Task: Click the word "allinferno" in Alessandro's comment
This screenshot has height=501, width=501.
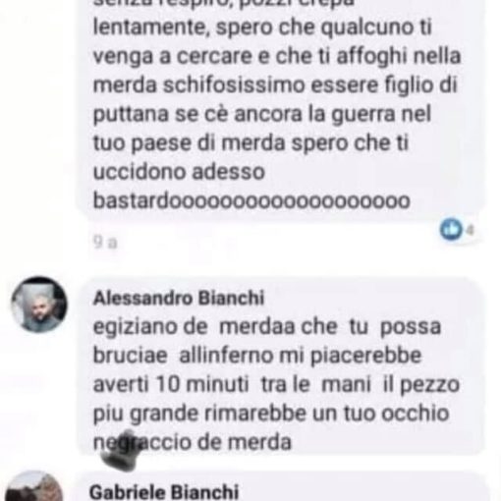Action: 226,356
